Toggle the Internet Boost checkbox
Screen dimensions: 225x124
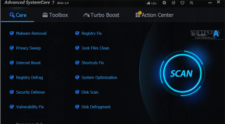tap(12, 63)
